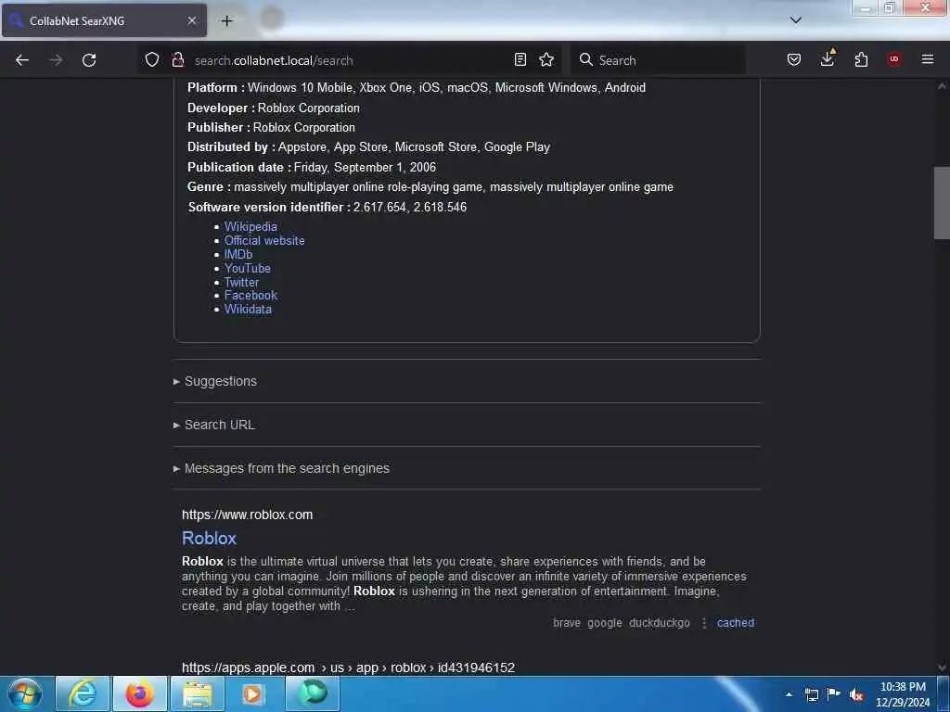Open the Facebook link
The width and height of the screenshot is (950, 712).
click(250, 296)
